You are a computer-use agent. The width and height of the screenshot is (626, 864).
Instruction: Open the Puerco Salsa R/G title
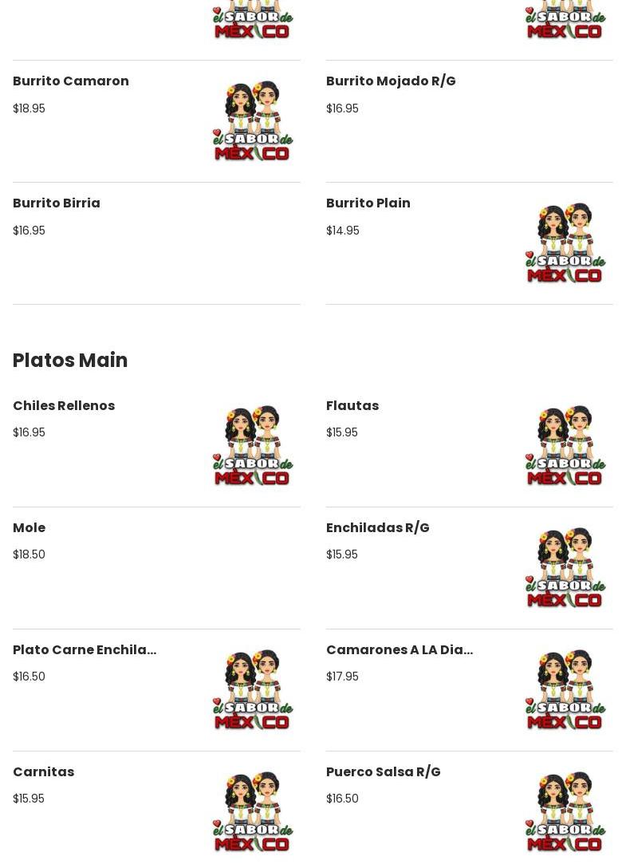pos(384,772)
